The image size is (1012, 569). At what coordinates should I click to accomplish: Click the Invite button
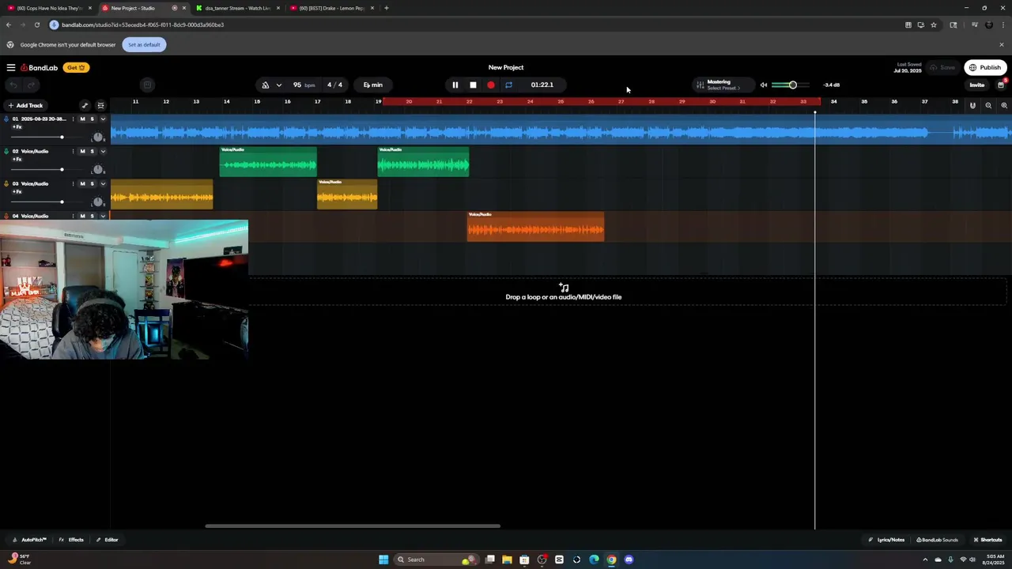pyautogui.click(x=977, y=85)
